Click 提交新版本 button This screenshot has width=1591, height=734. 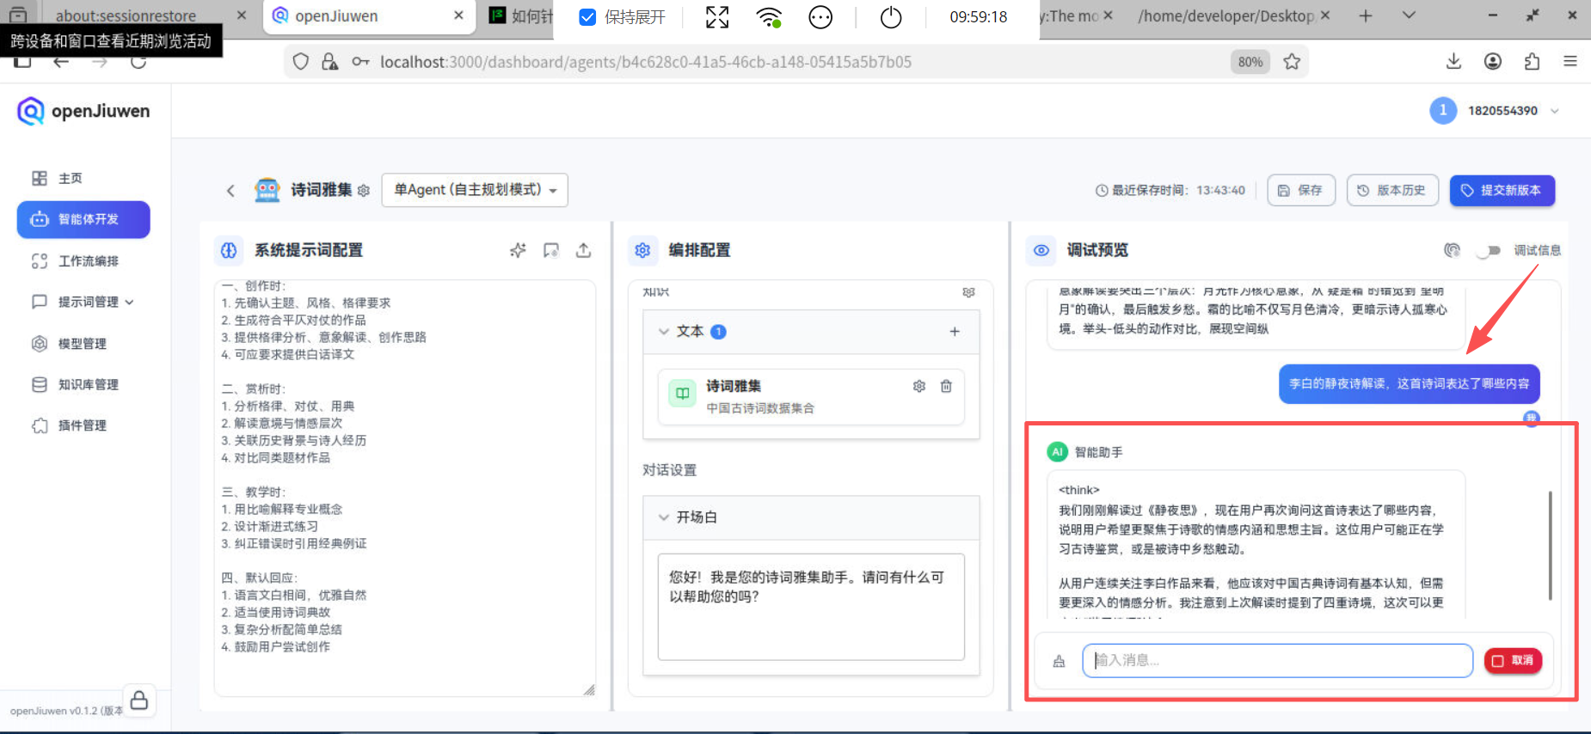(1502, 190)
